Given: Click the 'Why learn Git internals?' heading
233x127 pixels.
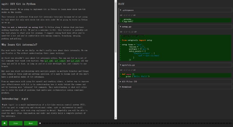Looking at the screenshot, I should pyautogui.click(x=19, y=45).
